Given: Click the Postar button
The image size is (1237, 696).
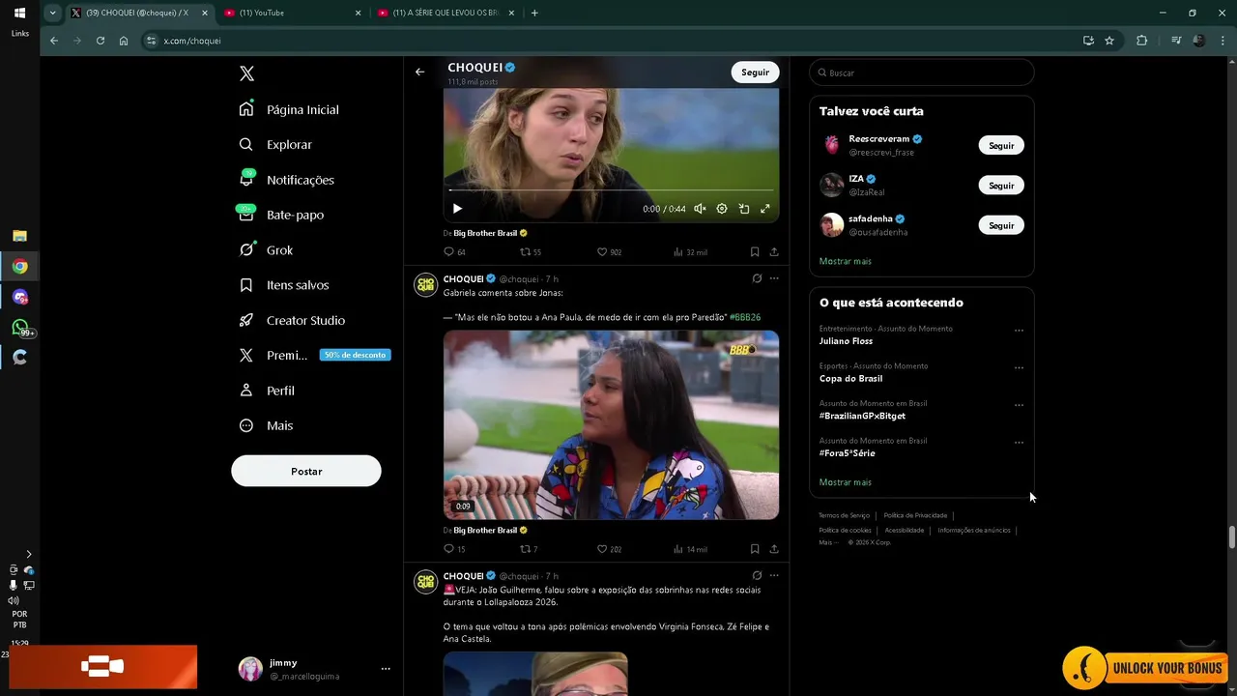Looking at the screenshot, I should 306,471.
